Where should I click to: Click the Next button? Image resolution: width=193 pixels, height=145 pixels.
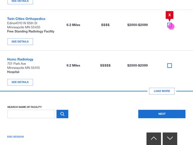(x=162, y=114)
